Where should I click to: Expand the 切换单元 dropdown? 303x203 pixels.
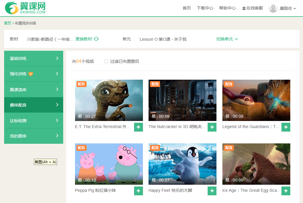tap(227, 39)
